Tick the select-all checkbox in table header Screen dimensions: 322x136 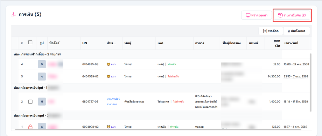30,42
